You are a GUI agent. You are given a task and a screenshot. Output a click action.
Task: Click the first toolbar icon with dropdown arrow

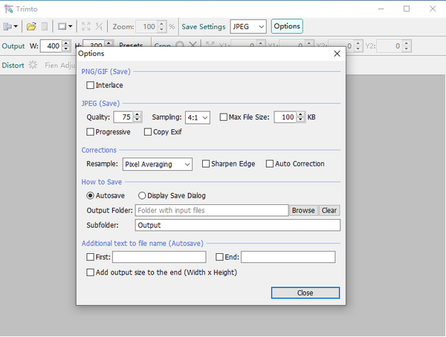(11, 27)
